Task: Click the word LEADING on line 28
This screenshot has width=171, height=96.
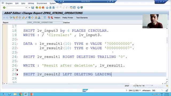Action: click(103, 74)
